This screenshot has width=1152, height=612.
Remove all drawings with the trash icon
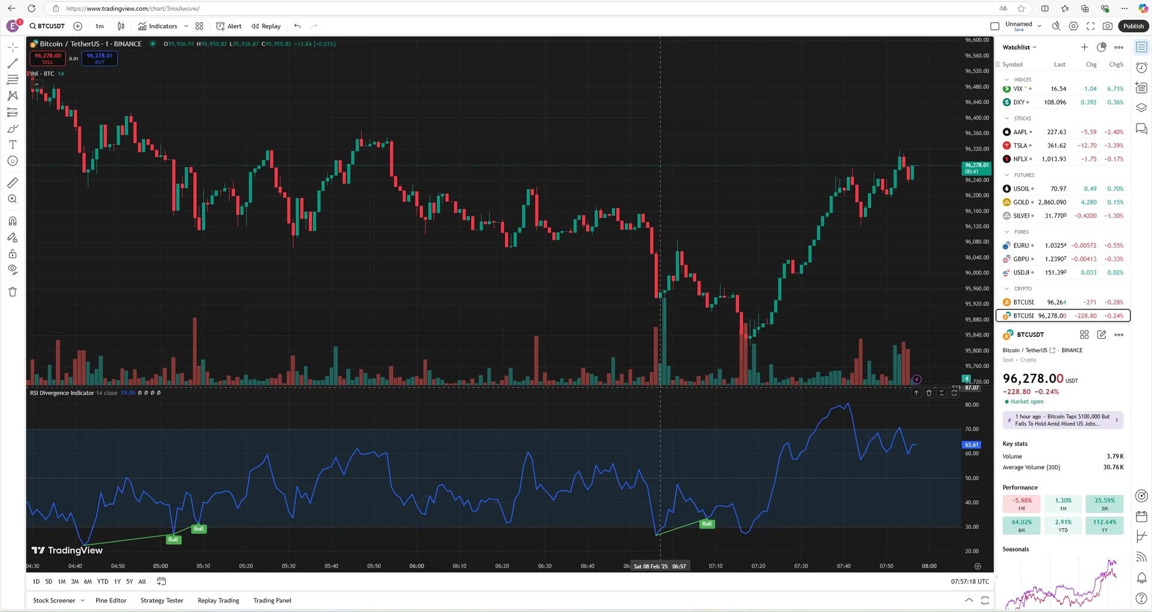pyautogui.click(x=13, y=292)
